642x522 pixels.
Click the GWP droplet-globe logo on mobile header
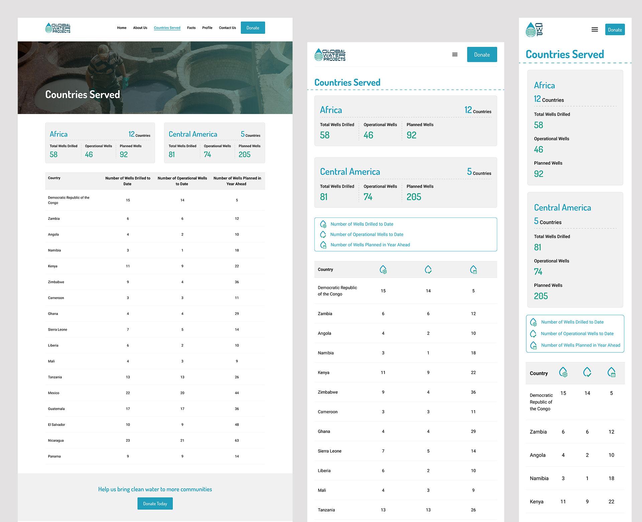click(x=534, y=29)
